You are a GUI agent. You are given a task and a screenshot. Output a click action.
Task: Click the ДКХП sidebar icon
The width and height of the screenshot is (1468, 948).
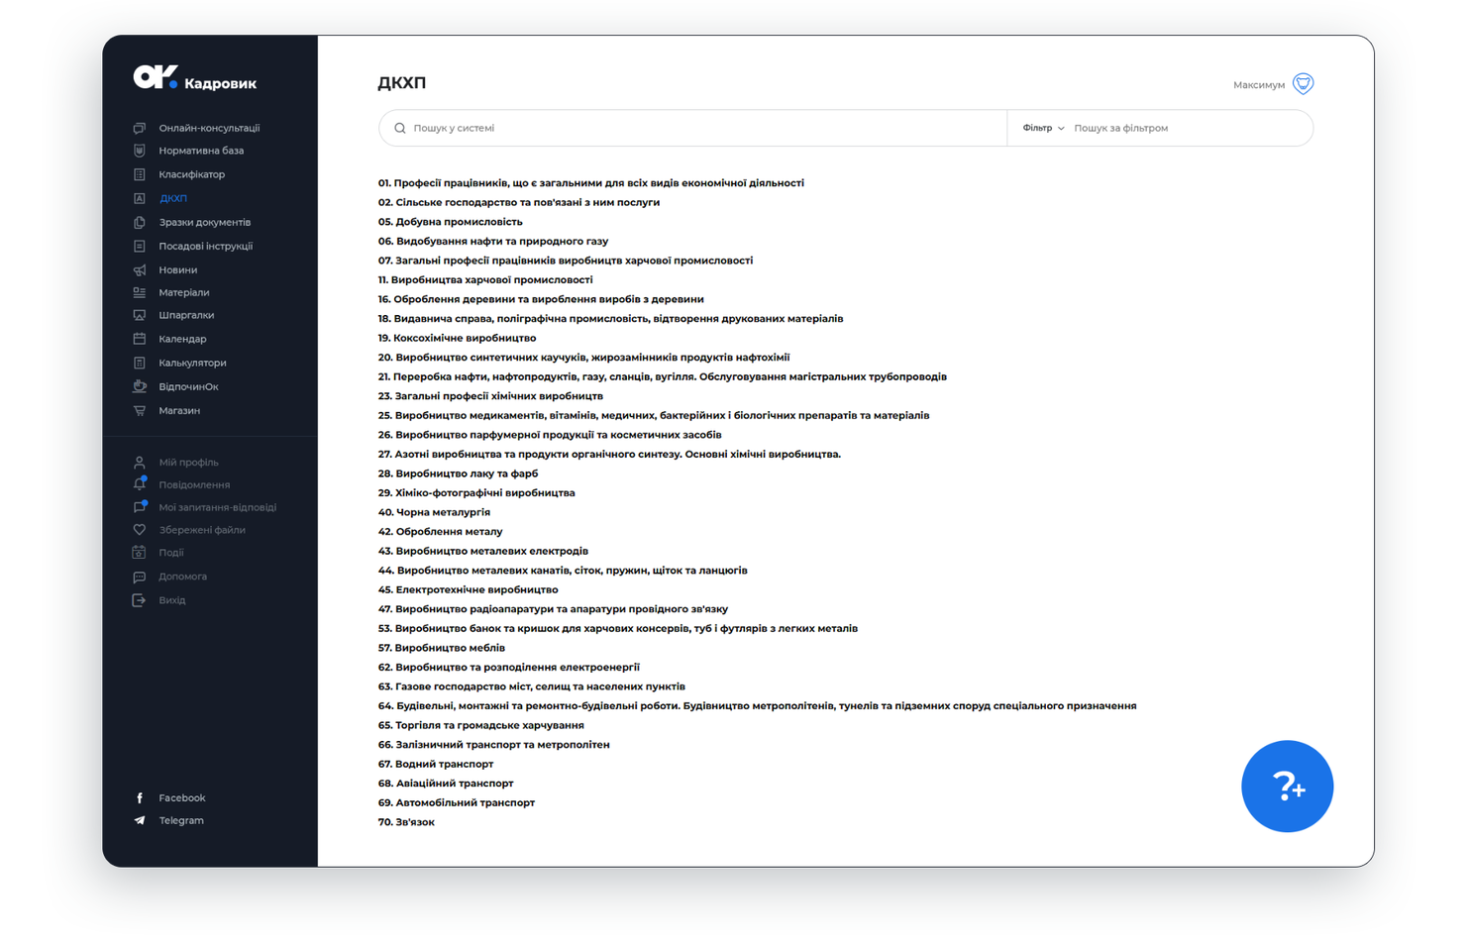coord(140,198)
